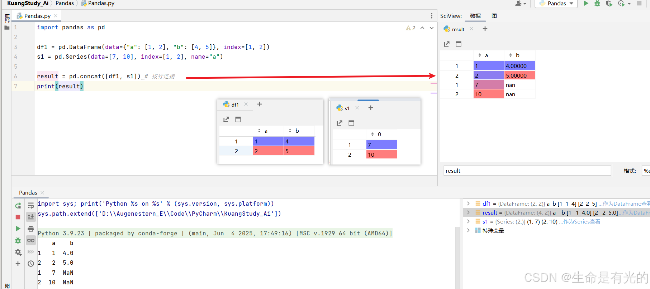Click line number 6 in the gutter
The width and height of the screenshot is (650, 289).
(16, 76)
